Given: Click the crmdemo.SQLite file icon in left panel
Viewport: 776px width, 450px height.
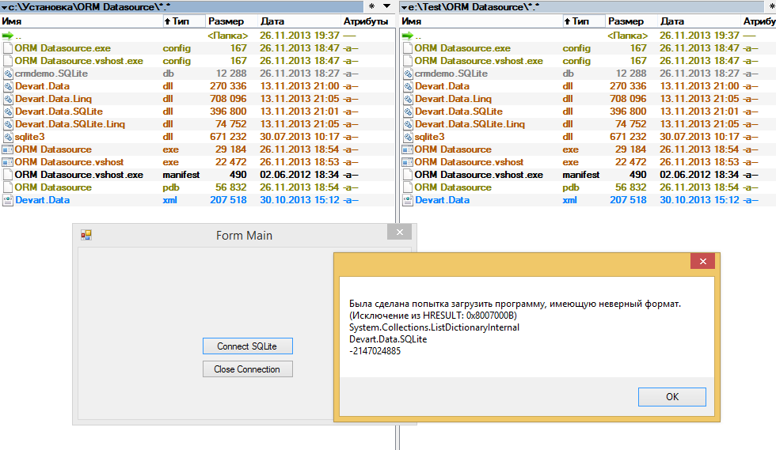Looking at the screenshot, I should 8,74.
